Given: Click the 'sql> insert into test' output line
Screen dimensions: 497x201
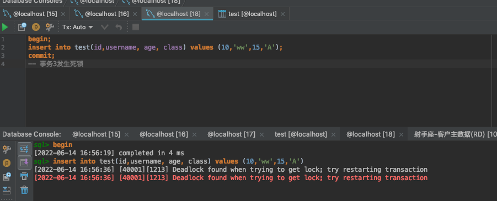Looking at the screenshot, I should (x=169, y=161).
